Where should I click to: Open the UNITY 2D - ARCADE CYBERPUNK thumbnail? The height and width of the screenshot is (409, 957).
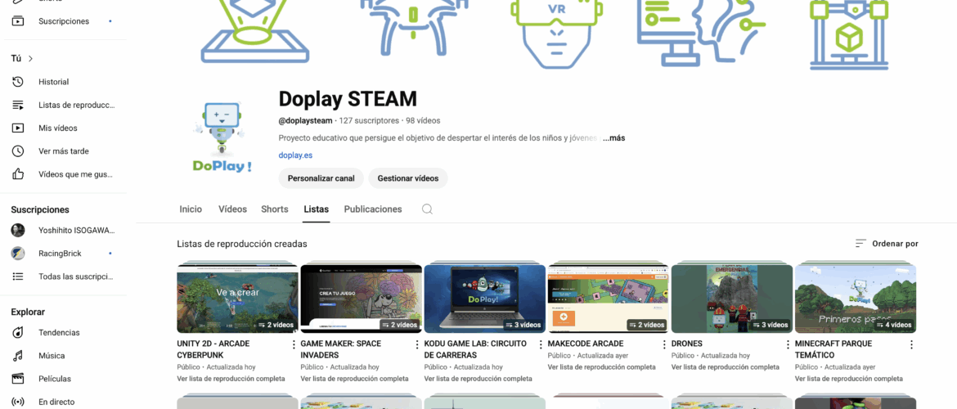tap(237, 299)
